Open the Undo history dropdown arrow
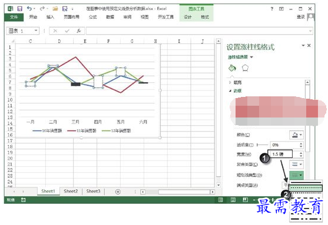The width and height of the screenshot is (328, 225). [34, 9]
